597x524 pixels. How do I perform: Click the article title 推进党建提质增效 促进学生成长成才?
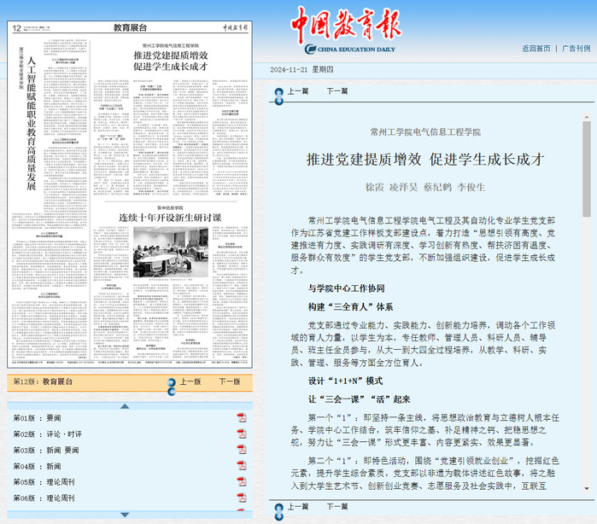click(x=425, y=159)
